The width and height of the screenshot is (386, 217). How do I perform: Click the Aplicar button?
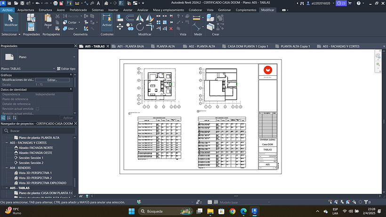[x=68, y=118]
